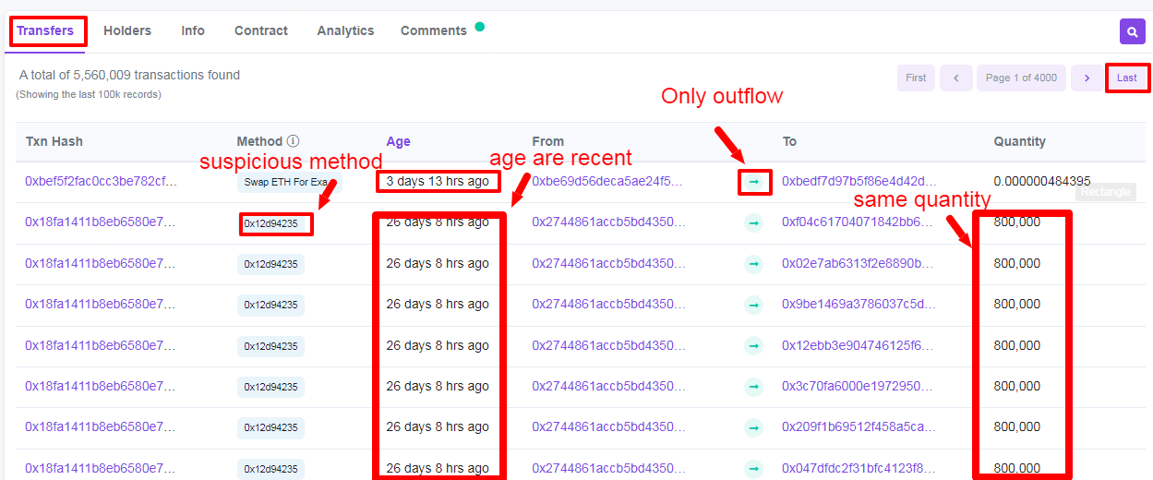Click the First page button
This screenshot has height=480, width=1153.
916,78
